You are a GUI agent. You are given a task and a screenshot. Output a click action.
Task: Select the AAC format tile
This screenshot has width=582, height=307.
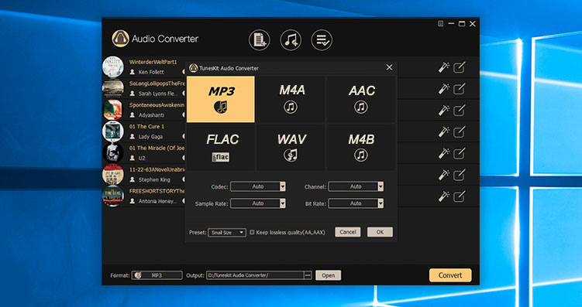click(361, 99)
